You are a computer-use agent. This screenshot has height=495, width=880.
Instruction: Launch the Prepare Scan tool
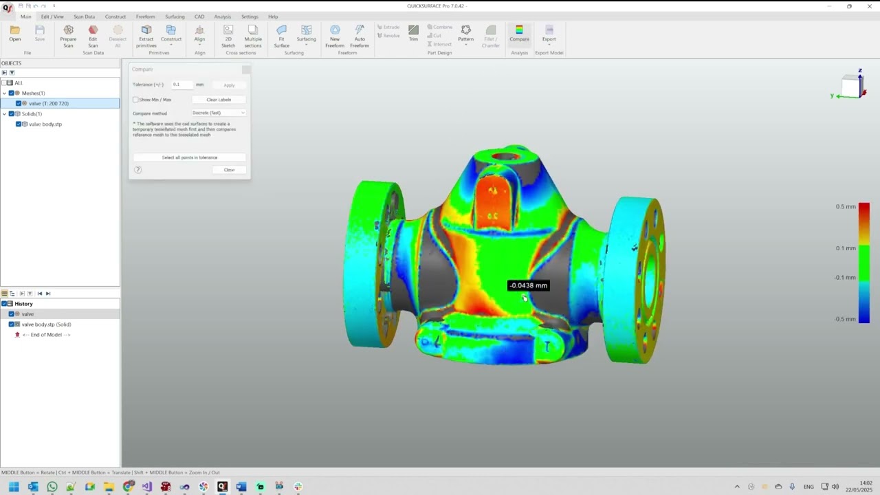tap(68, 36)
